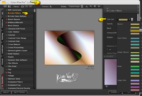Select Foliage filter

[x=11, y=76]
